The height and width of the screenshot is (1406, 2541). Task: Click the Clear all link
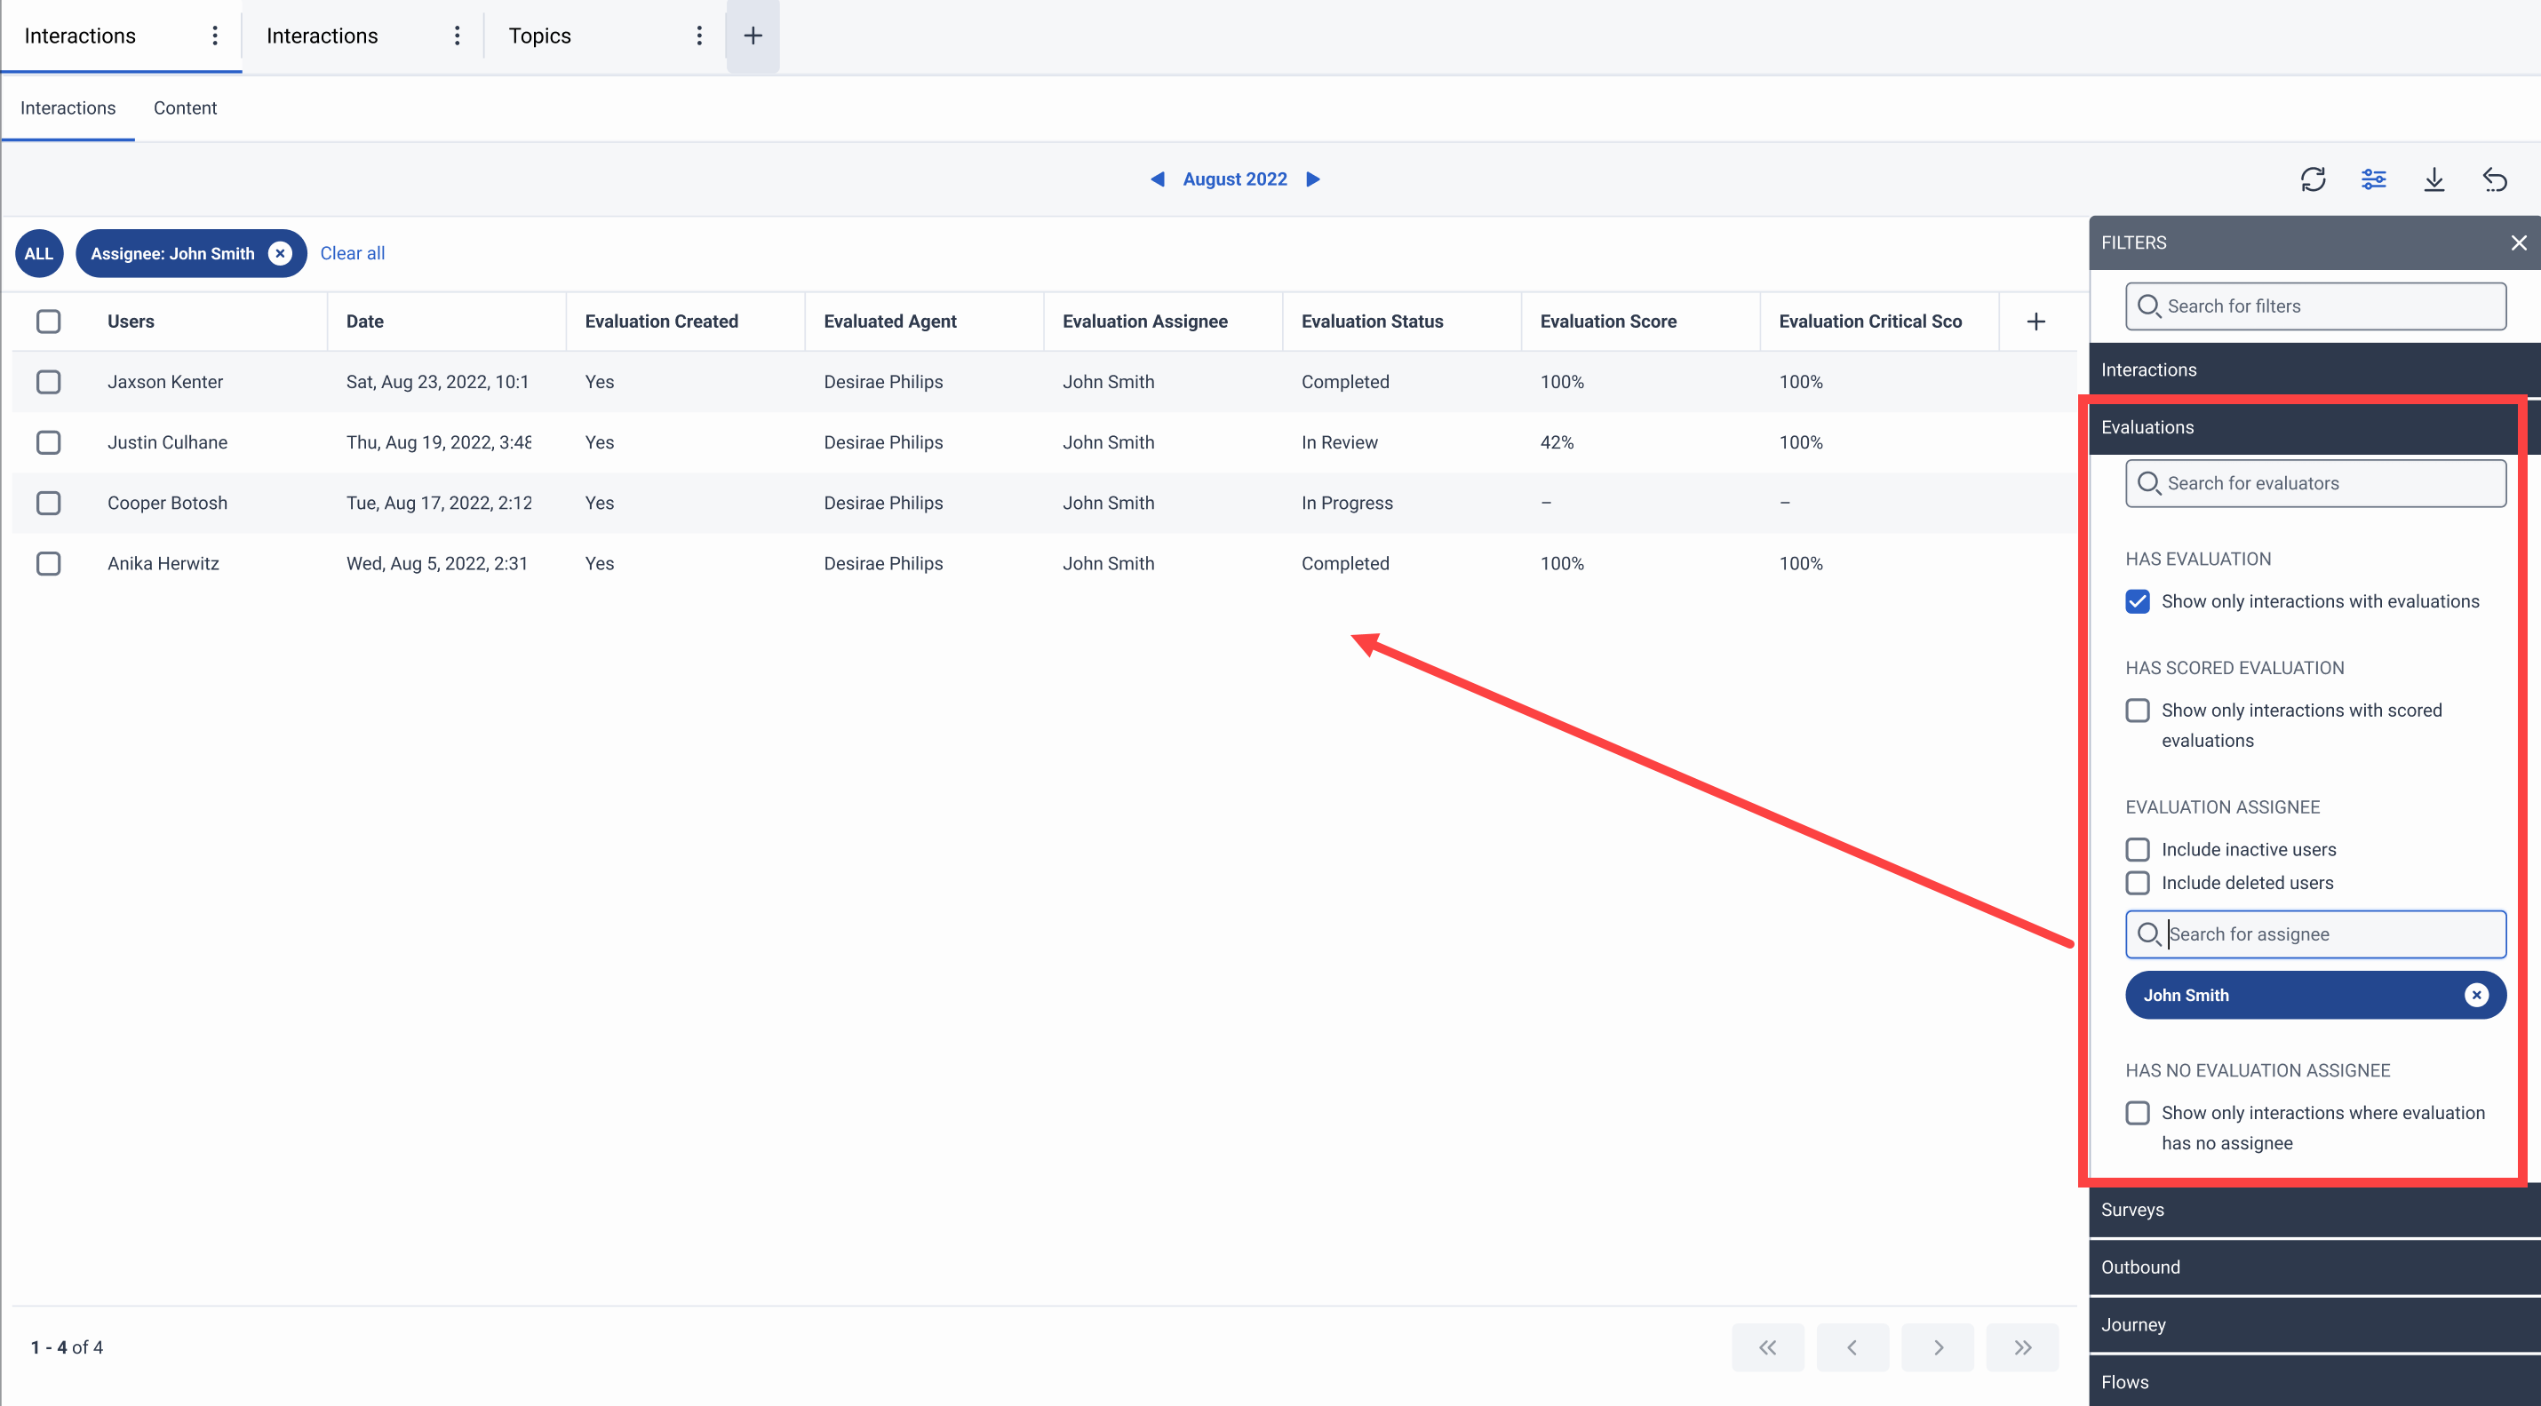coord(351,253)
